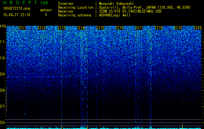Click the red meteor echo dot near 2219
Viewport: 204px width, 129px height.
182,99
